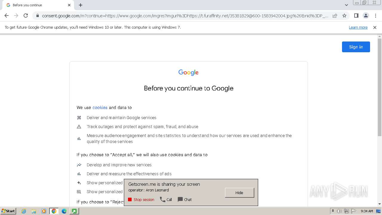Click 'Deliver and maintain Google services' text

(121, 118)
